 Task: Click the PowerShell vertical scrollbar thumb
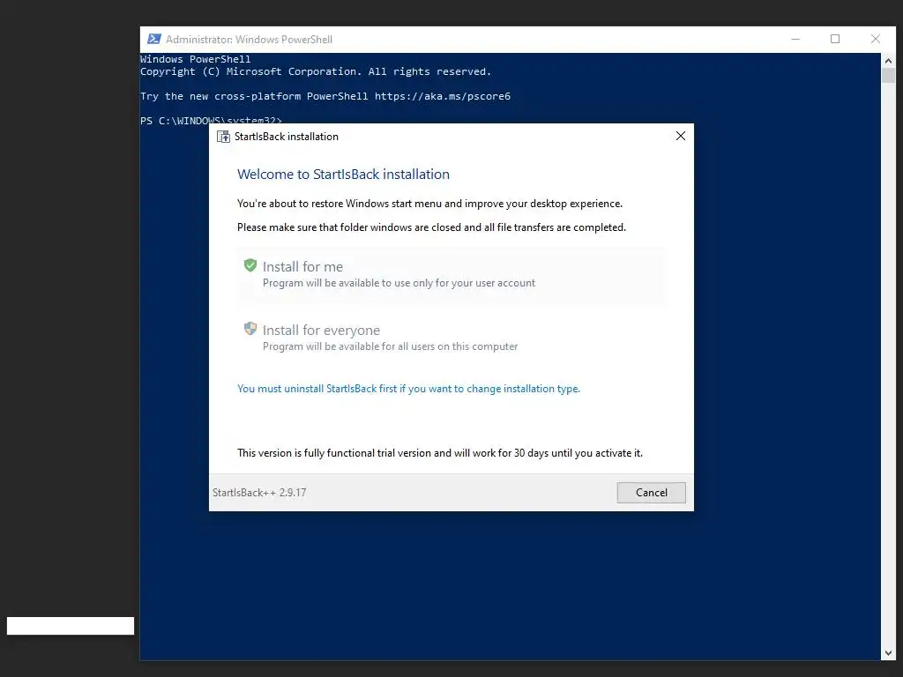pos(888,76)
